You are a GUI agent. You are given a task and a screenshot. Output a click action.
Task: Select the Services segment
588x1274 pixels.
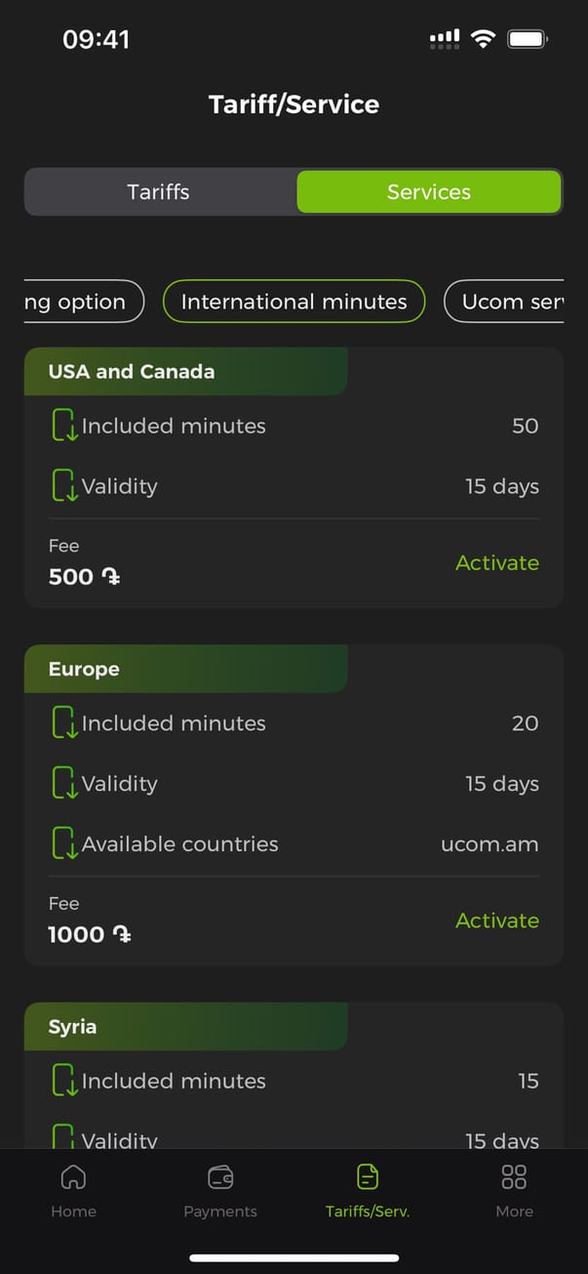click(x=429, y=191)
